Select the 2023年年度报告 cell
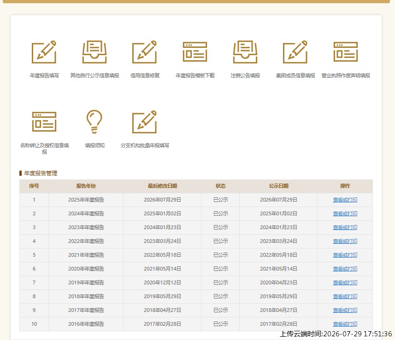 (86, 228)
